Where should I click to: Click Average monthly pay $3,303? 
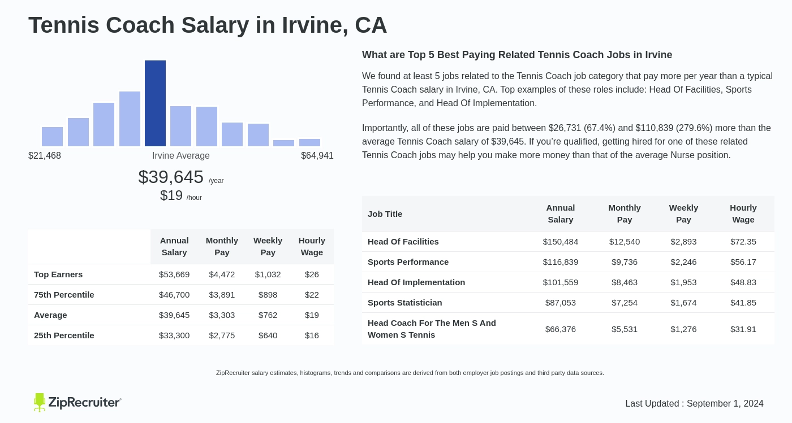pos(222,315)
